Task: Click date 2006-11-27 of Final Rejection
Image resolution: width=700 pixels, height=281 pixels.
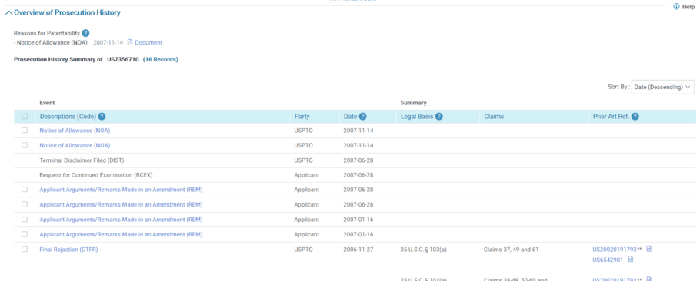Action: (358, 250)
